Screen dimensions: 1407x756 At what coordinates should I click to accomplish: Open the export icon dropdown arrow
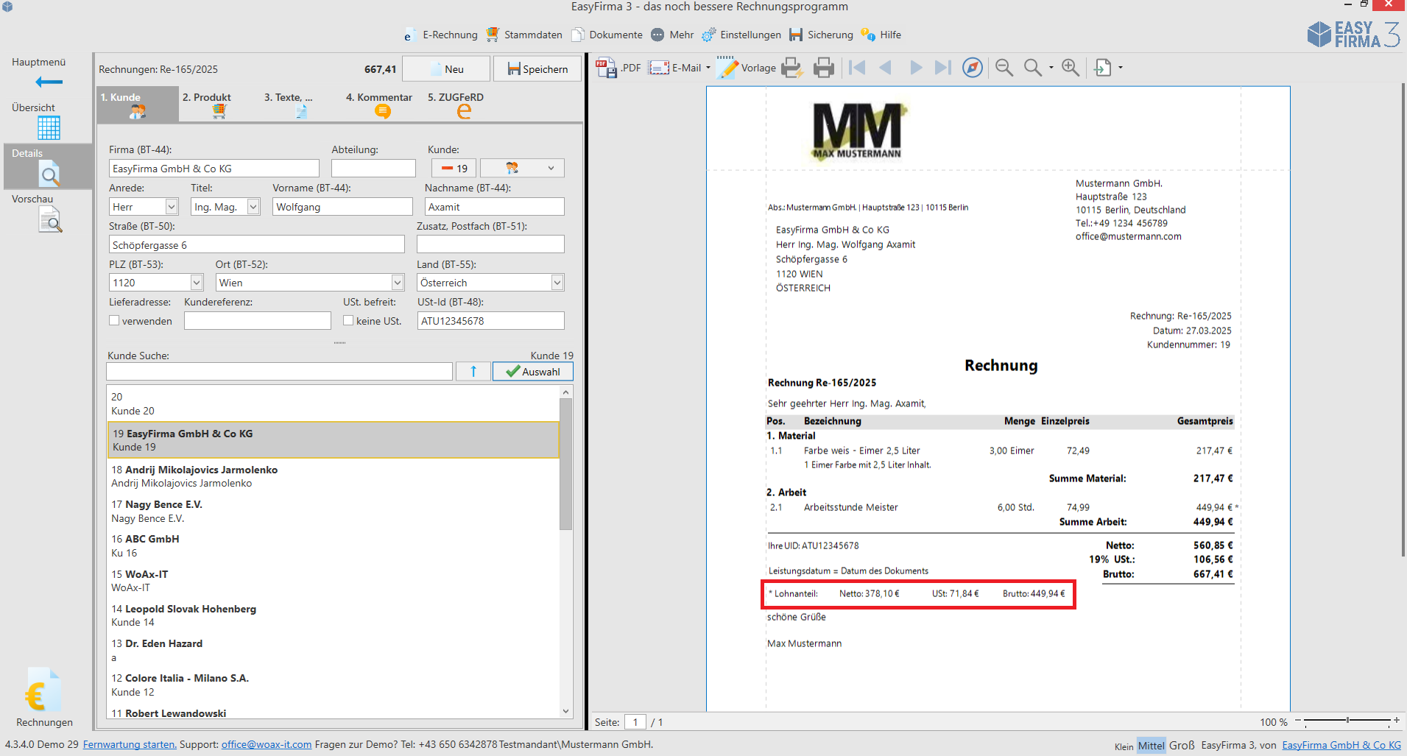(x=1121, y=68)
